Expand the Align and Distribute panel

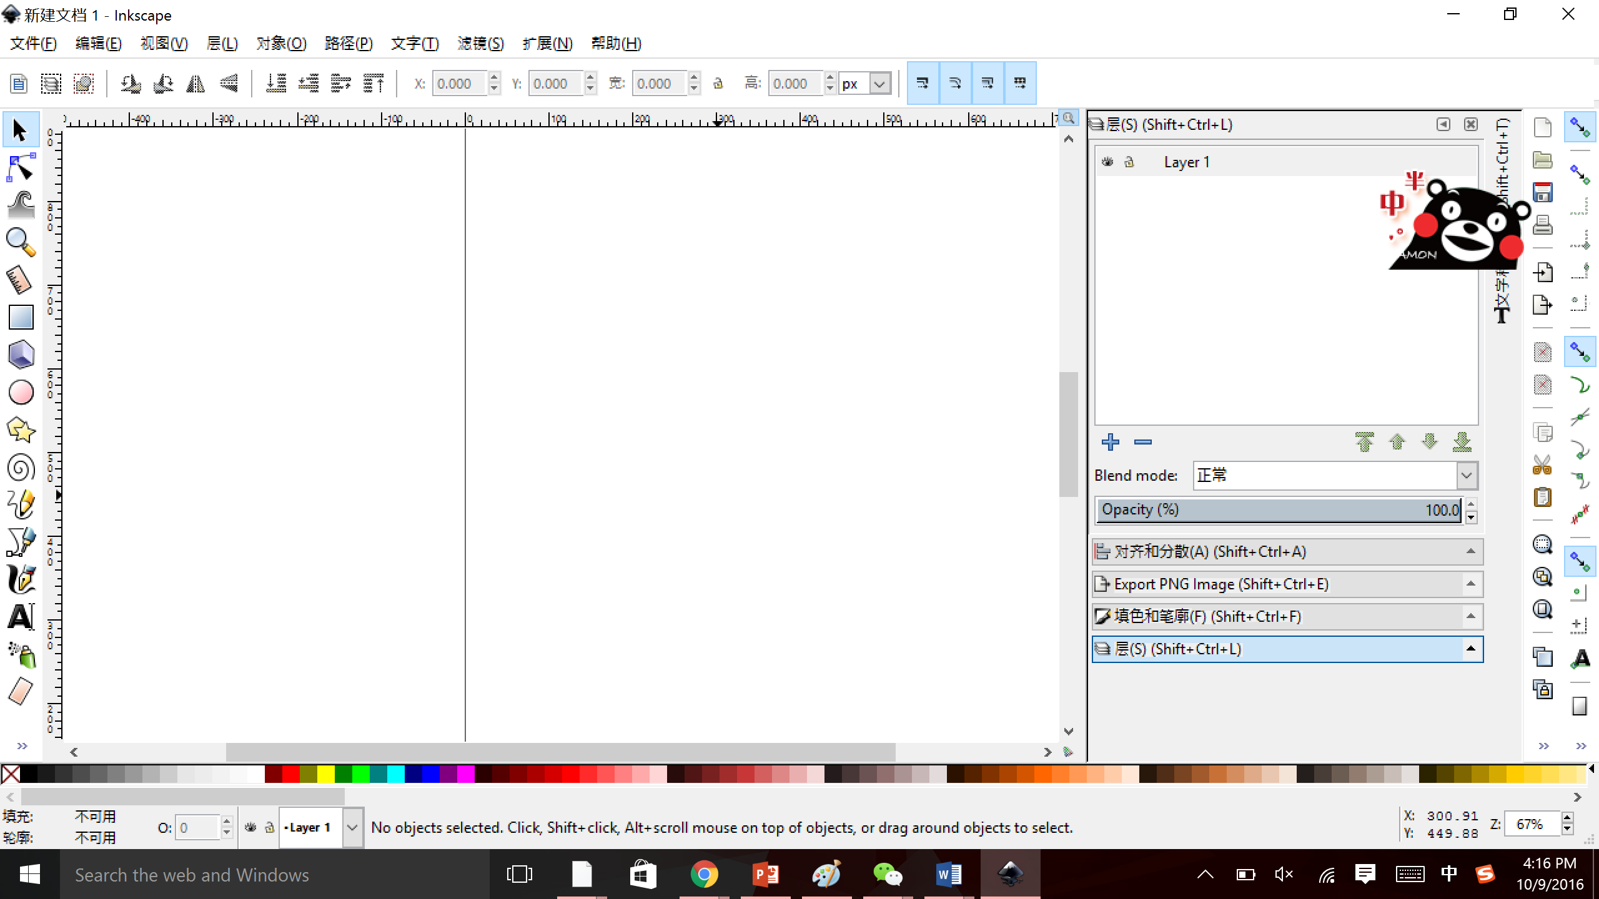[x=1287, y=551]
